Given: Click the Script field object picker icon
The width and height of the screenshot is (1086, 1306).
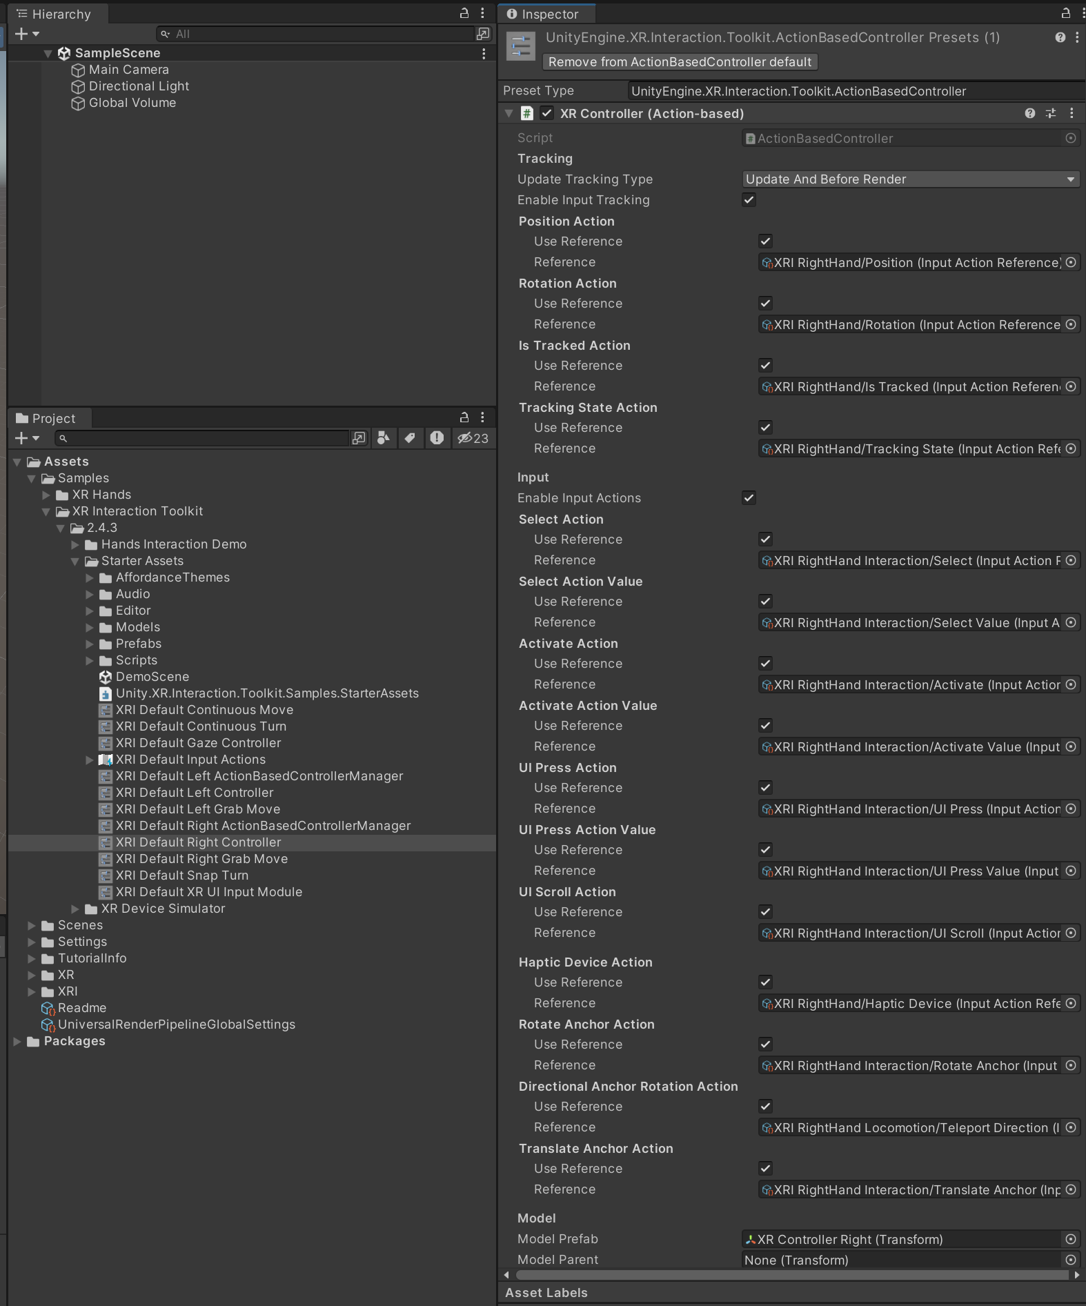Looking at the screenshot, I should [1071, 138].
